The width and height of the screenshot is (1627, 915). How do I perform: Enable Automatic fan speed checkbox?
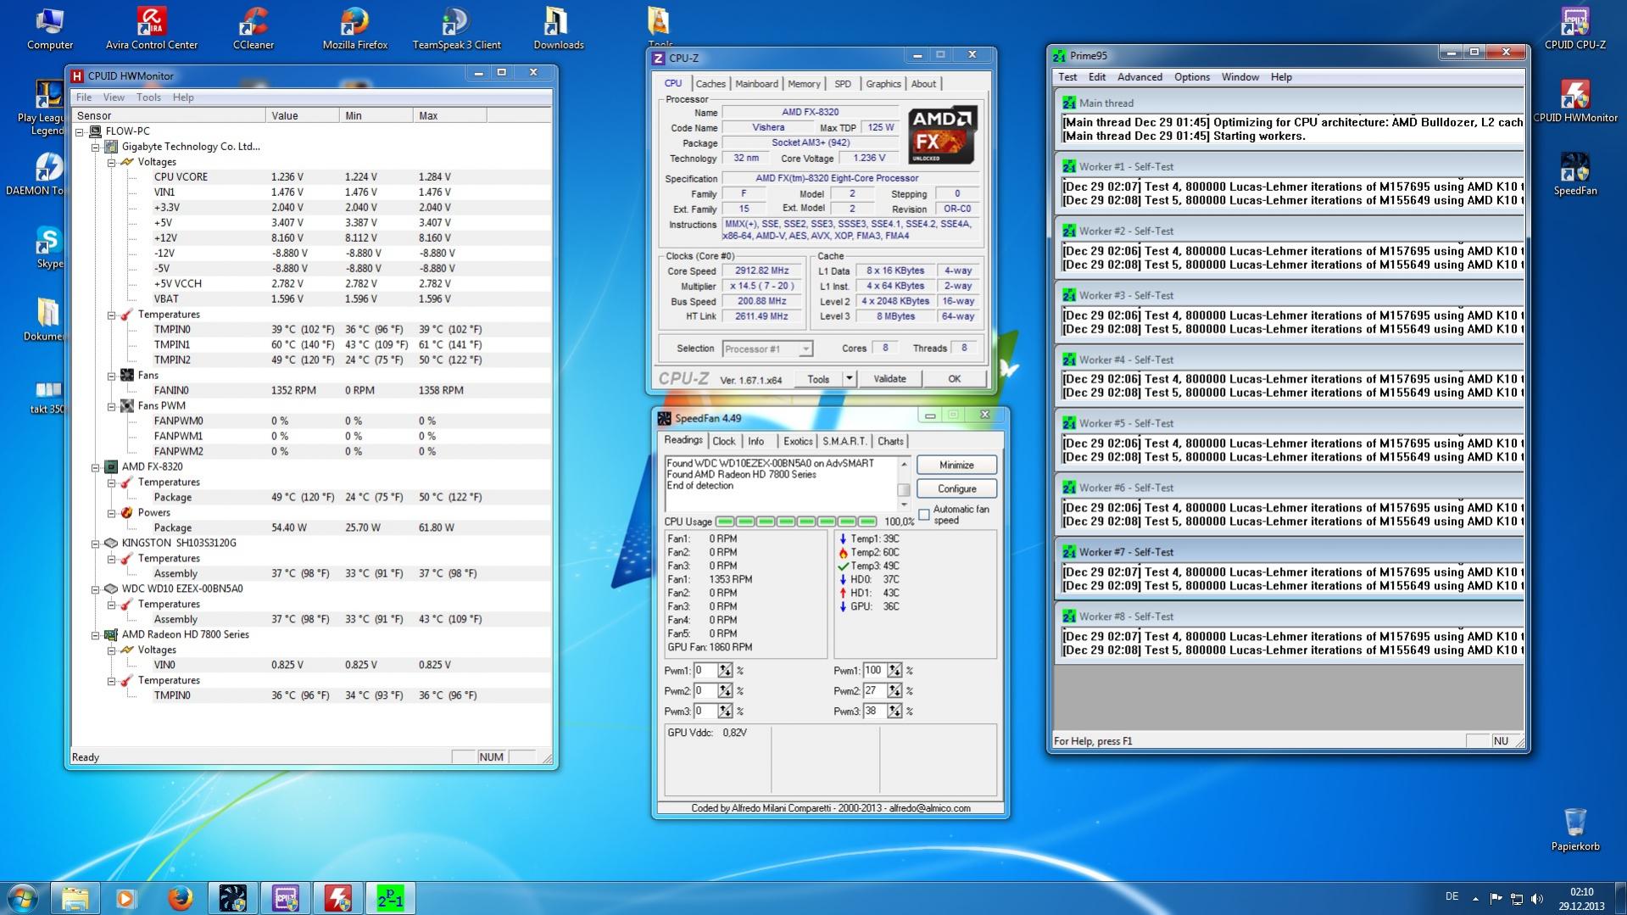(x=924, y=515)
